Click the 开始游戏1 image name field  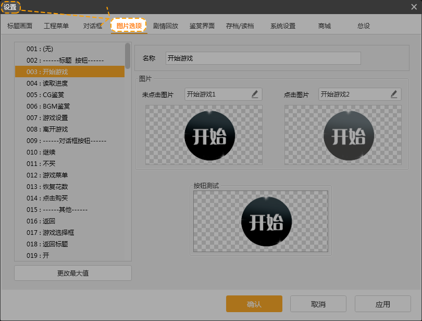click(219, 94)
